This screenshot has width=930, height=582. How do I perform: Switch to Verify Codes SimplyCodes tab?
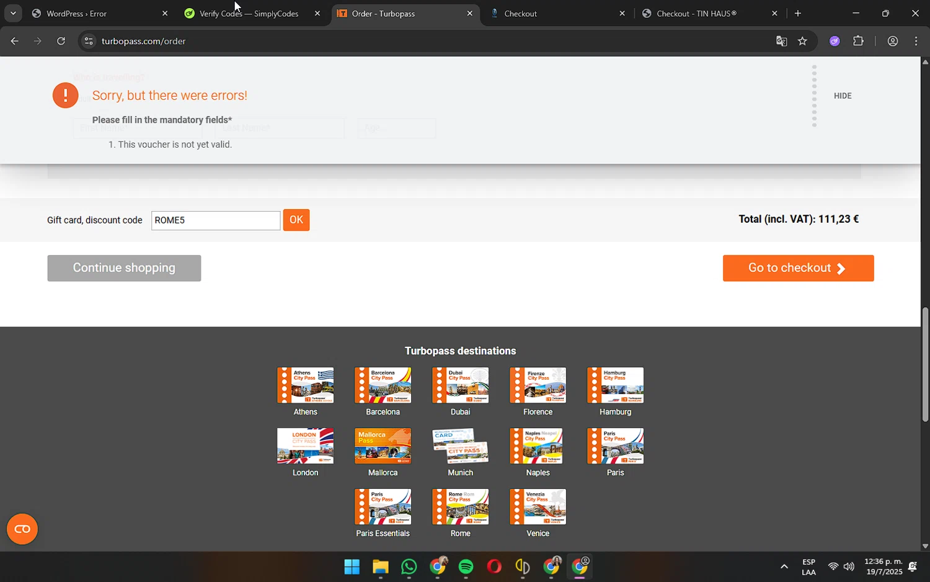[250, 14]
